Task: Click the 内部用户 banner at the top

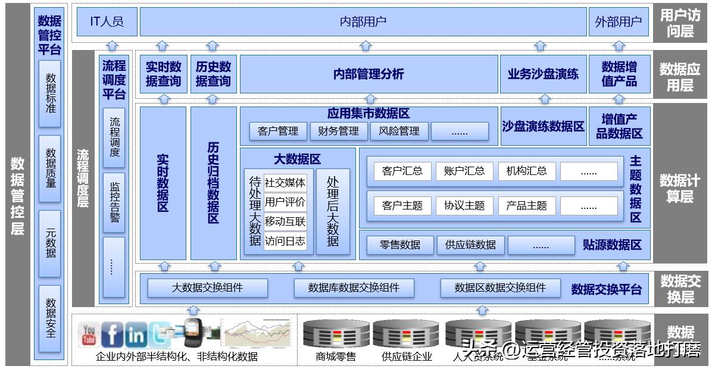Action: tap(362, 21)
